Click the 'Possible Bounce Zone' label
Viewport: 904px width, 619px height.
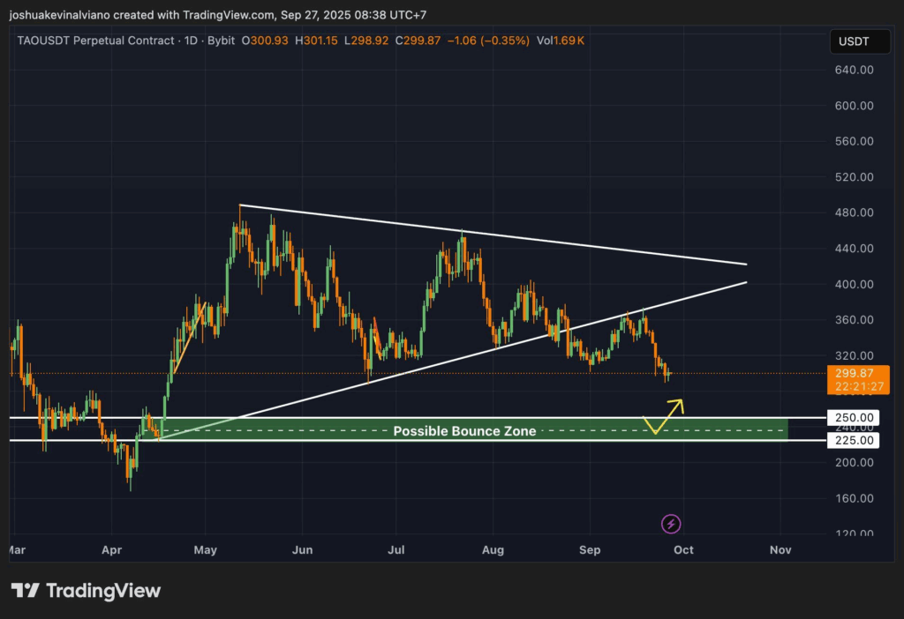click(464, 431)
